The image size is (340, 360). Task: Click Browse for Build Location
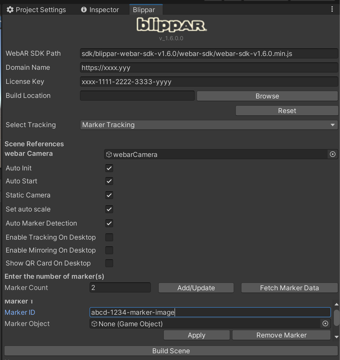pos(267,96)
